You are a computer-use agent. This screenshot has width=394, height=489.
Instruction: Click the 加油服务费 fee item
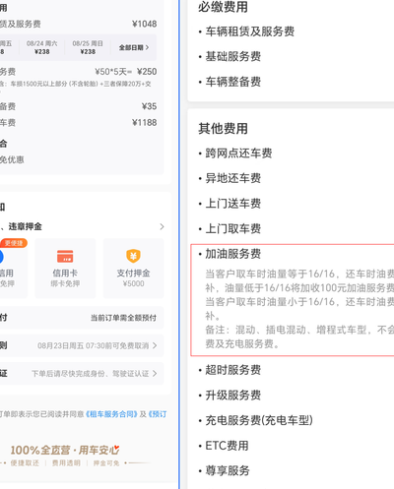(x=233, y=254)
